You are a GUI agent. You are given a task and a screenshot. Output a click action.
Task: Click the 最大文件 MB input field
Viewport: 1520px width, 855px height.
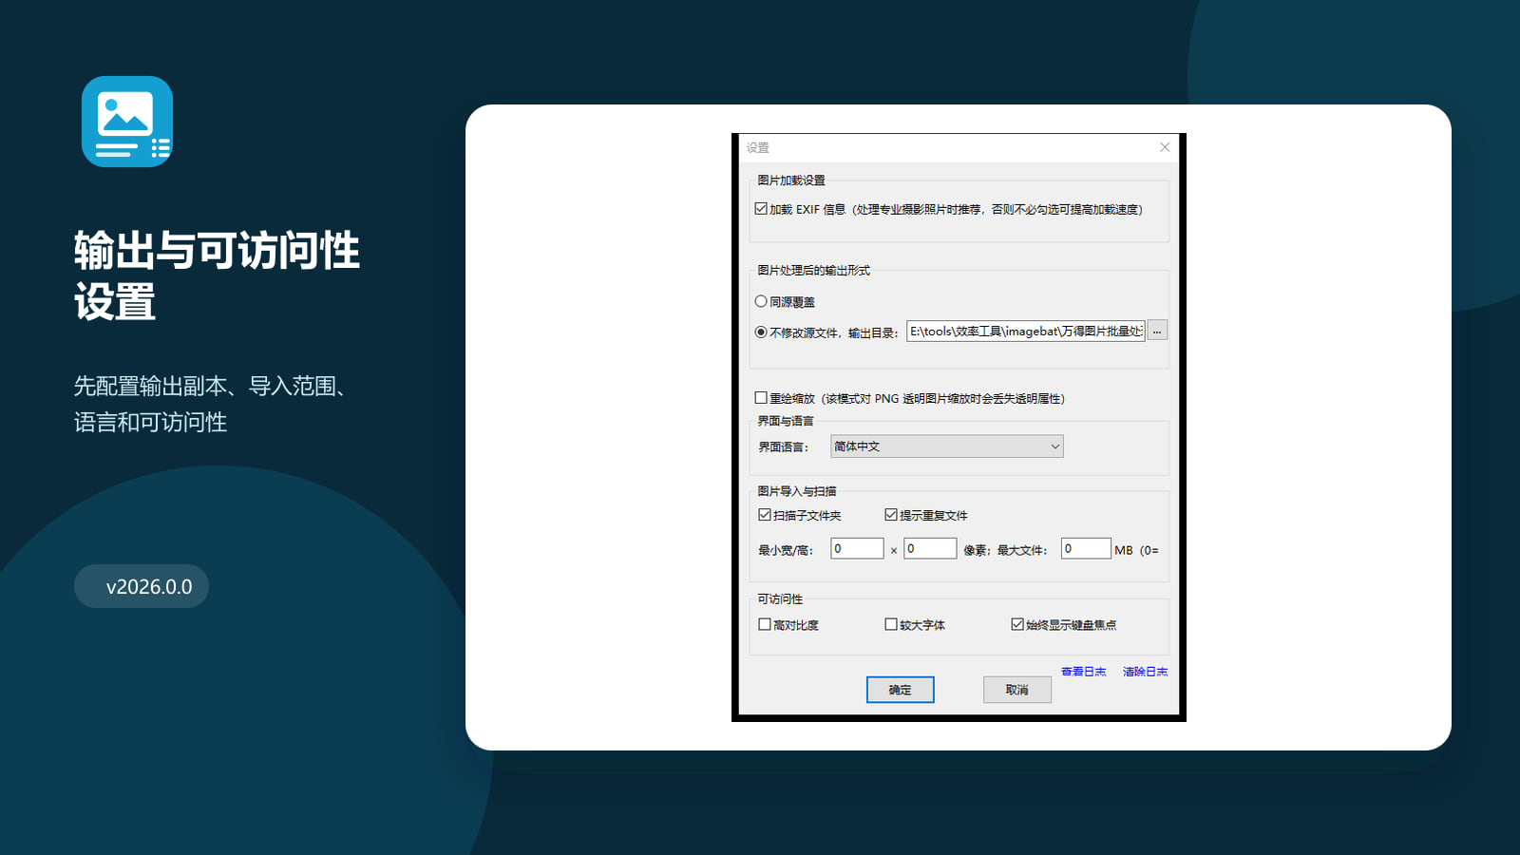click(1086, 548)
